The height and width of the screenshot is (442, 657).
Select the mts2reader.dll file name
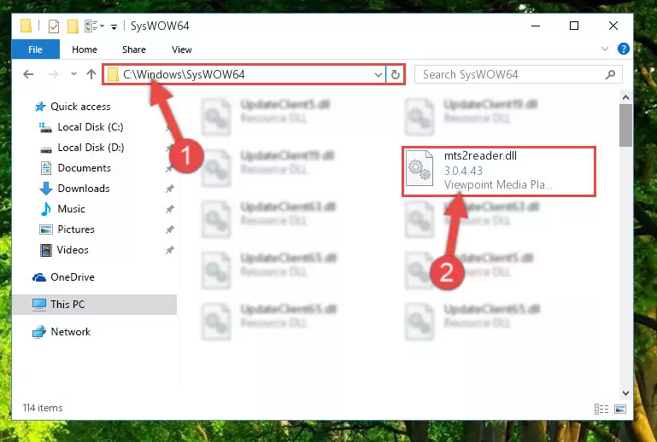pos(480,155)
